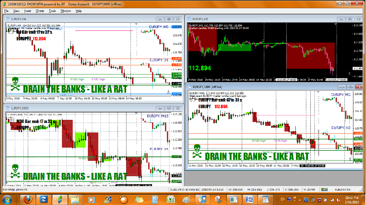
Task: Open Windows Media Player from the taskbar
Action: coord(91,200)
